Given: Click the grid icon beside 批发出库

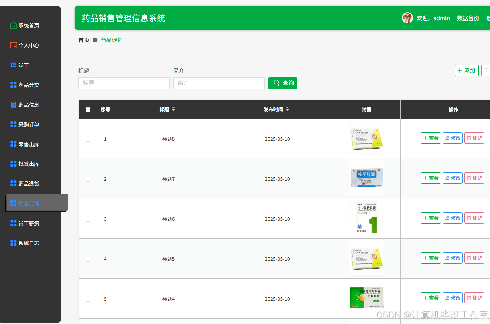Looking at the screenshot, I should (x=14, y=164).
